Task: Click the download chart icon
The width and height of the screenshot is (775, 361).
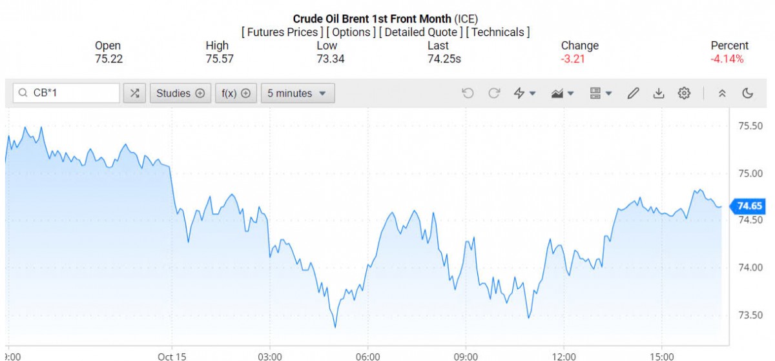Action: click(658, 93)
